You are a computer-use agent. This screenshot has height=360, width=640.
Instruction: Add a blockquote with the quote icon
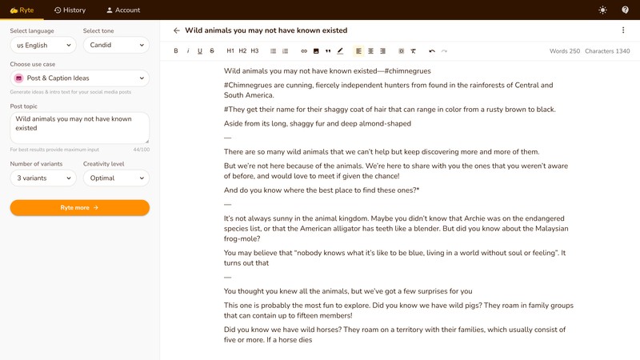click(328, 51)
